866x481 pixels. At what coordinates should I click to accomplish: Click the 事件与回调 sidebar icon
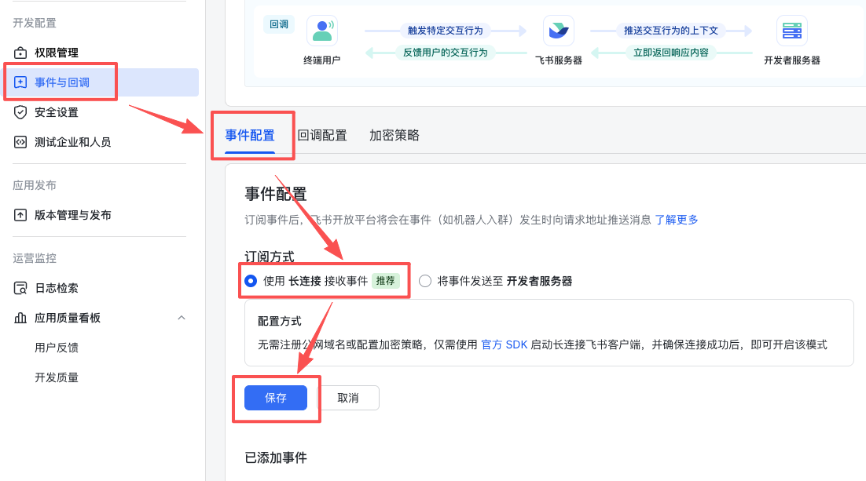pyautogui.click(x=20, y=82)
